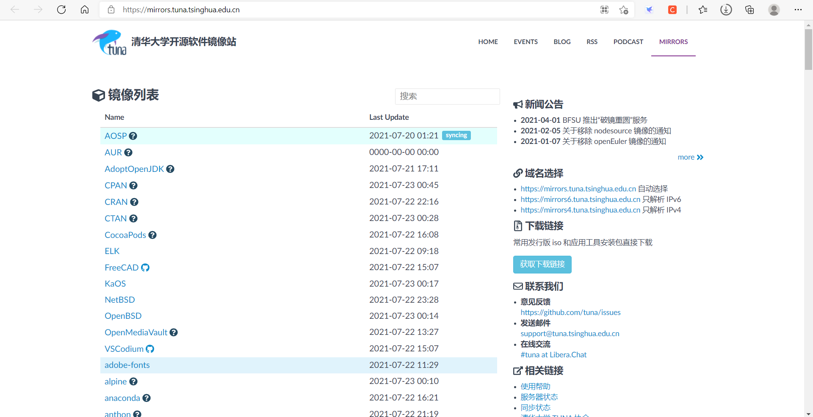Focus the 搜索 search box
Screen dimensions: 813x417
click(x=447, y=96)
